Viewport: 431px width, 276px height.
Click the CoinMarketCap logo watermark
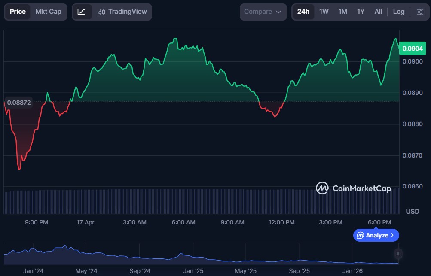[x=353, y=188]
